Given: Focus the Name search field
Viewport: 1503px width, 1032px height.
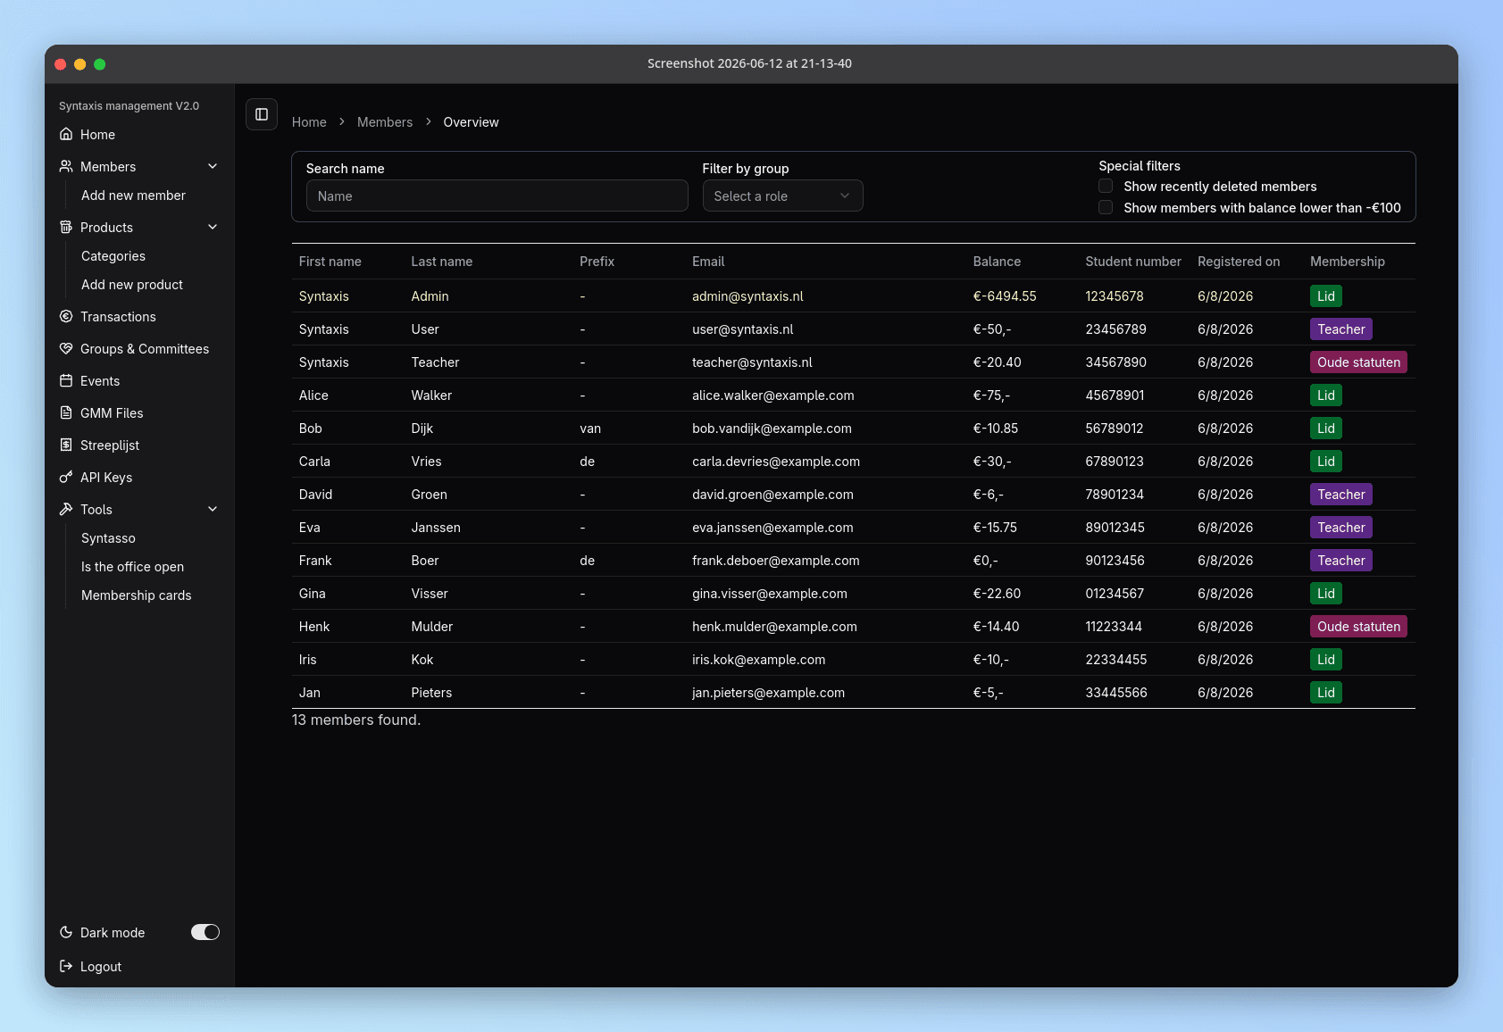Looking at the screenshot, I should (x=497, y=196).
